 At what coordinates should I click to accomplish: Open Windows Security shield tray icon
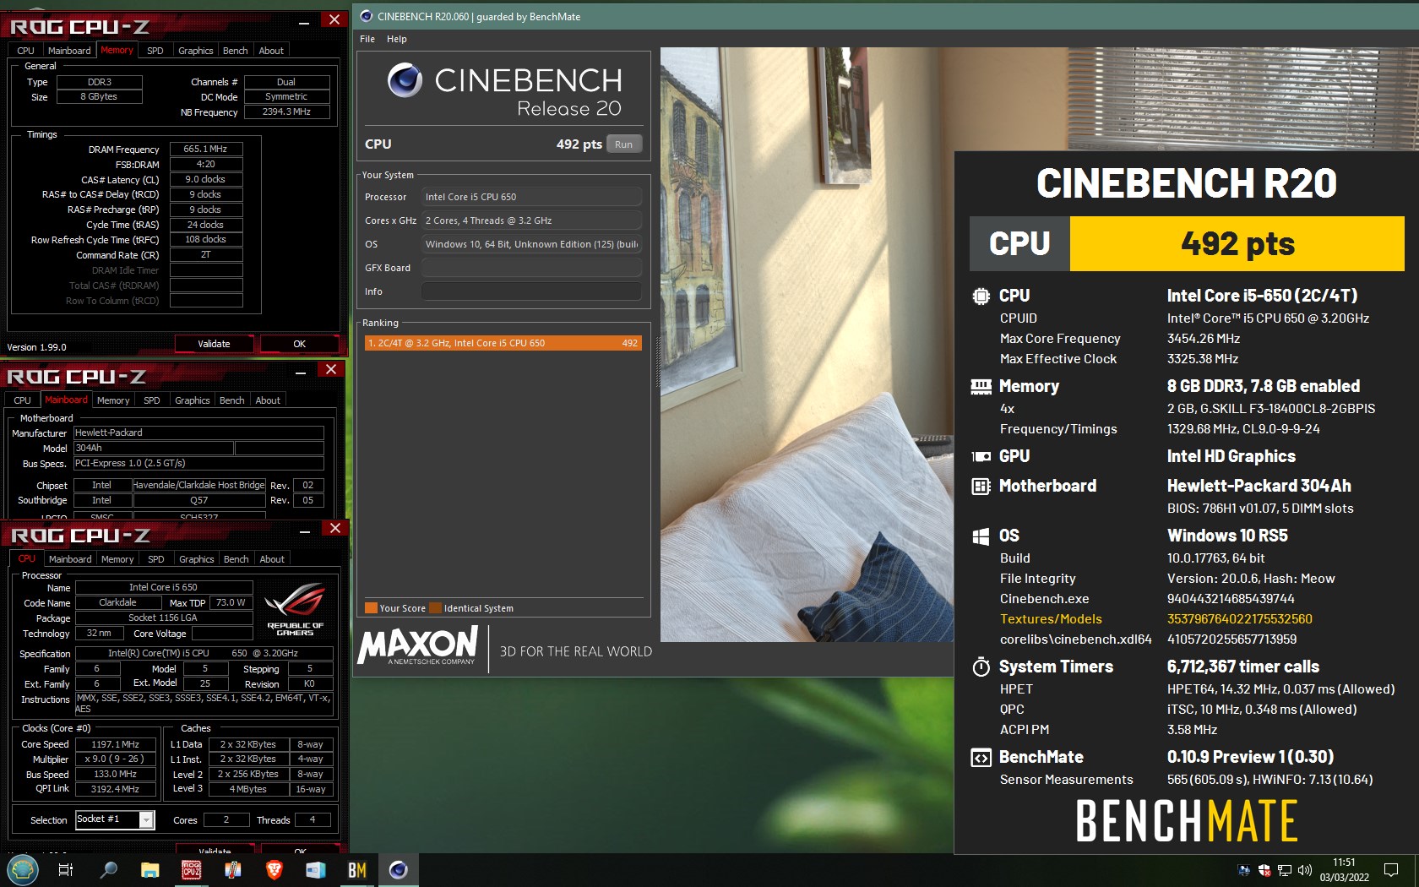(1264, 870)
